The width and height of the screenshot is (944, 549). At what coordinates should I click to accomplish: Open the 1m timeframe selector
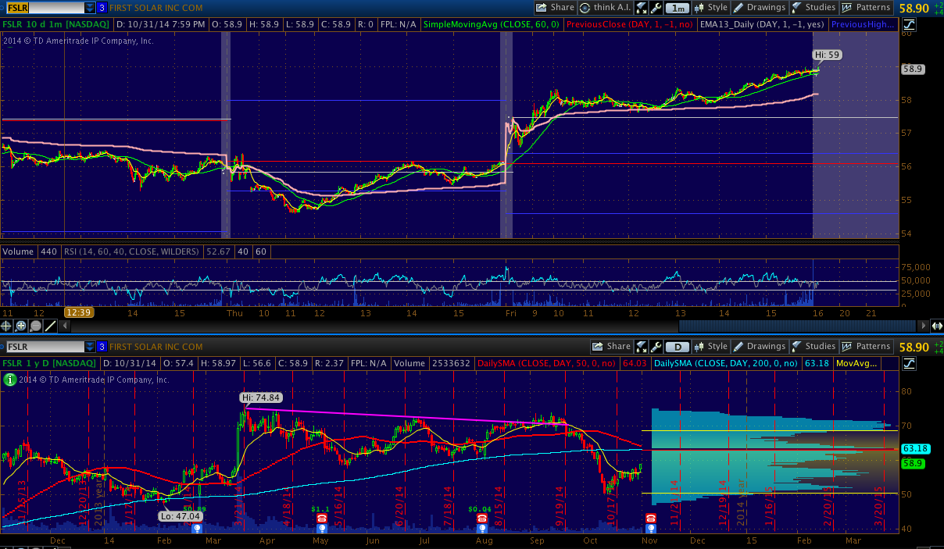coord(678,8)
